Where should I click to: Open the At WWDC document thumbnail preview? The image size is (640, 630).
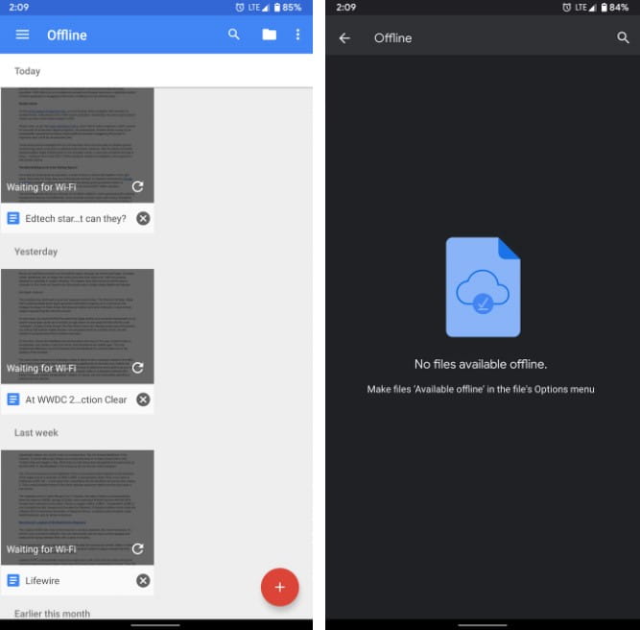point(78,326)
